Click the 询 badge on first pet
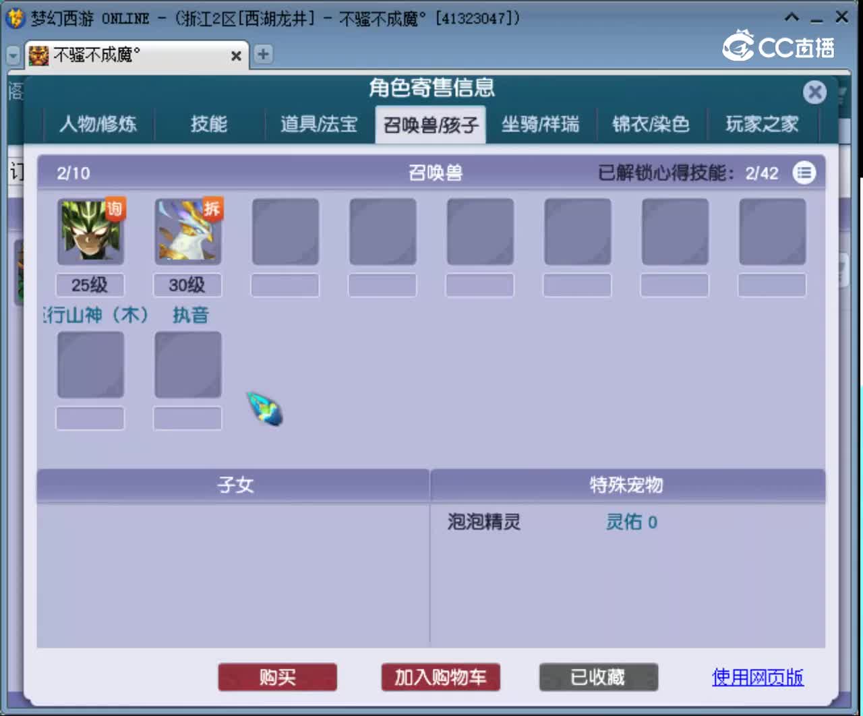Screen dimensions: 863x716 [115, 209]
